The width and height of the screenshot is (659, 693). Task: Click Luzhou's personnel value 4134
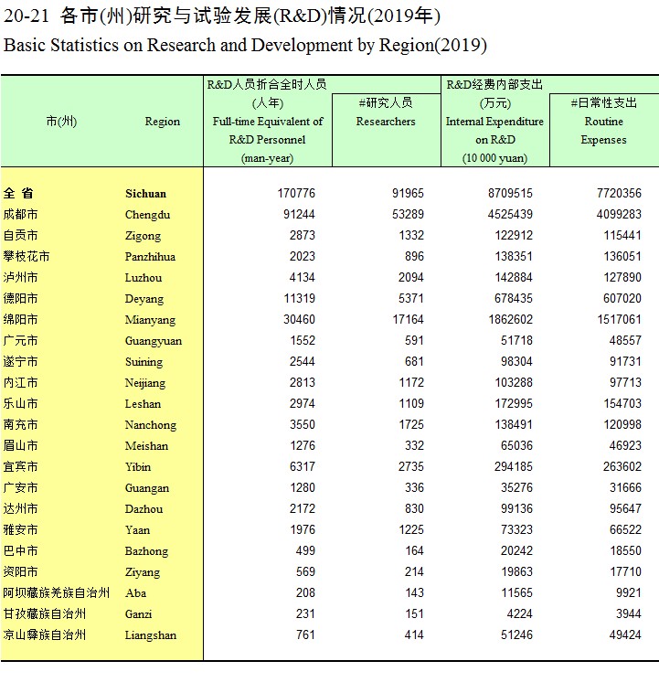click(303, 278)
